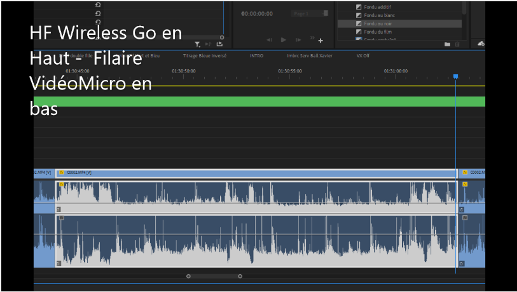Viewport: 517px width, 292px height.
Task: Switch to the VX Off sequence tab
Action: point(362,56)
